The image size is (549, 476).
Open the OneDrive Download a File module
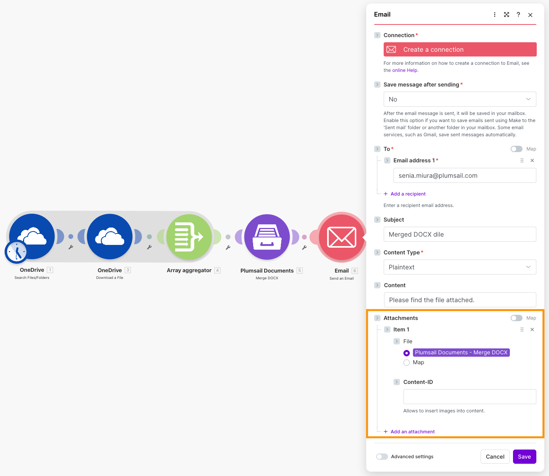[110, 237]
